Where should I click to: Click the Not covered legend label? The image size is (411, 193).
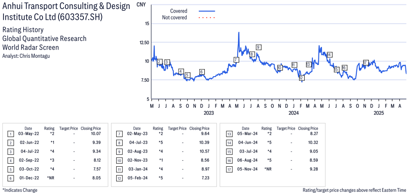[175, 18]
